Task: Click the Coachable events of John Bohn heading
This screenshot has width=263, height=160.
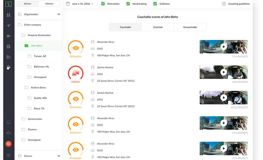Action: coord(158,17)
